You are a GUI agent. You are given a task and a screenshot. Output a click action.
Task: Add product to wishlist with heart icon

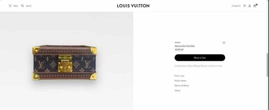(x=224, y=43)
